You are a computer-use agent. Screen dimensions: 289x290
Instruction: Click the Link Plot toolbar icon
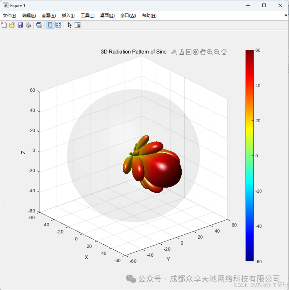pyautogui.click(x=39, y=25)
